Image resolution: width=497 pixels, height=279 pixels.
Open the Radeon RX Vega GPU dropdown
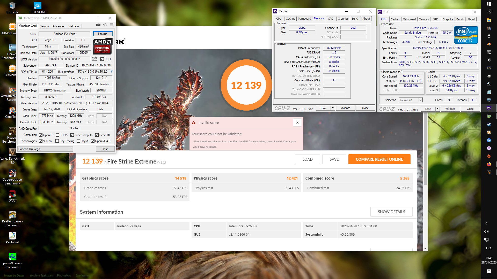[x=45, y=149]
